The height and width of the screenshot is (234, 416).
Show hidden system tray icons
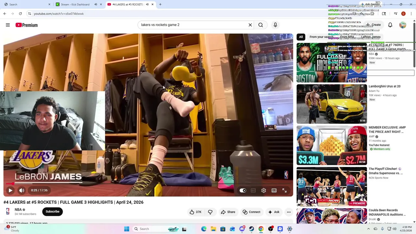pos(368,229)
